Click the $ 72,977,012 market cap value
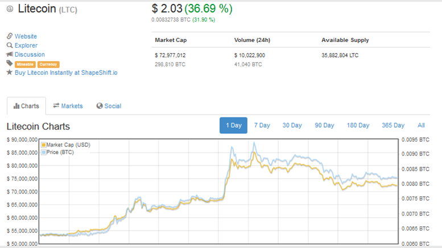This screenshot has width=442, height=248. click(170, 56)
